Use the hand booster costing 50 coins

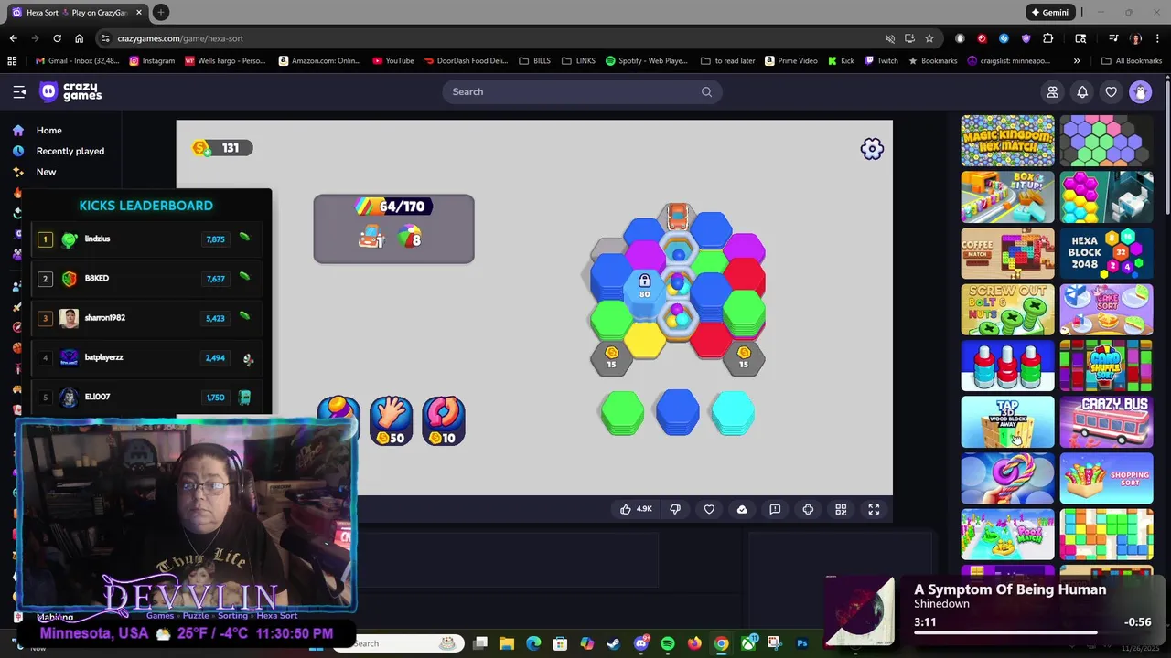click(391, 420)
